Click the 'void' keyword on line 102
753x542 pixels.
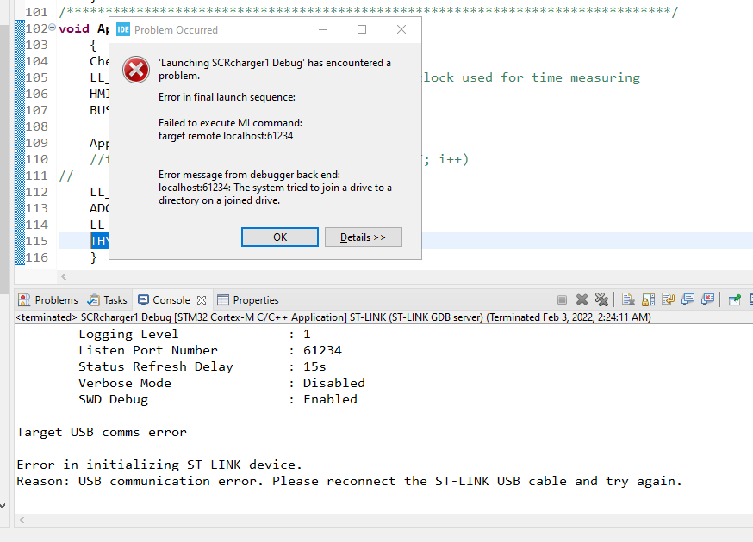[74, 28]
